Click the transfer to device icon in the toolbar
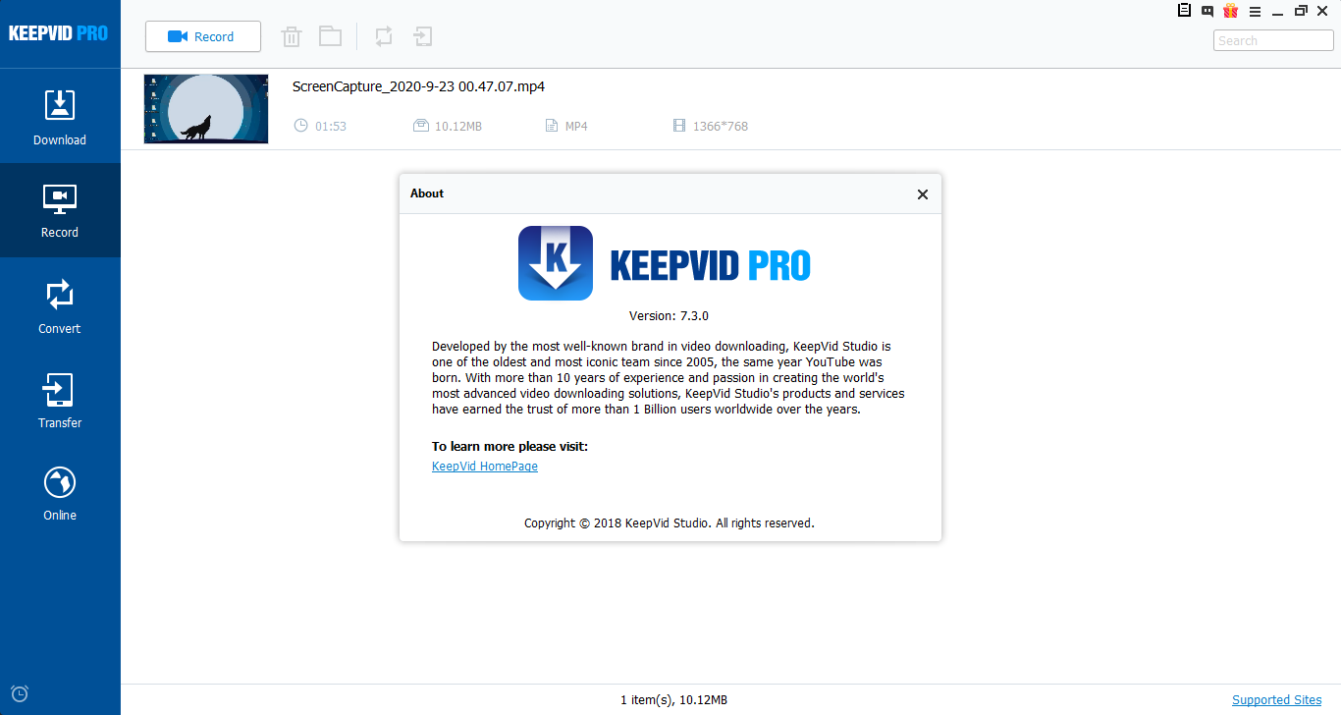This screenshot has width=1341, height=715. pyautogui.click(x=422, y=36)
